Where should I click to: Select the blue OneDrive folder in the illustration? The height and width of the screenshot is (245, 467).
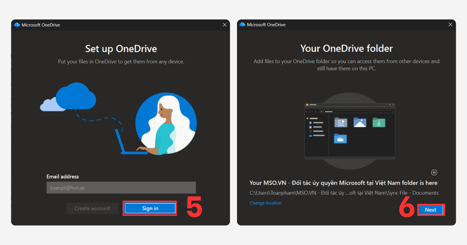pyautogui.click(x=341, y=138)
